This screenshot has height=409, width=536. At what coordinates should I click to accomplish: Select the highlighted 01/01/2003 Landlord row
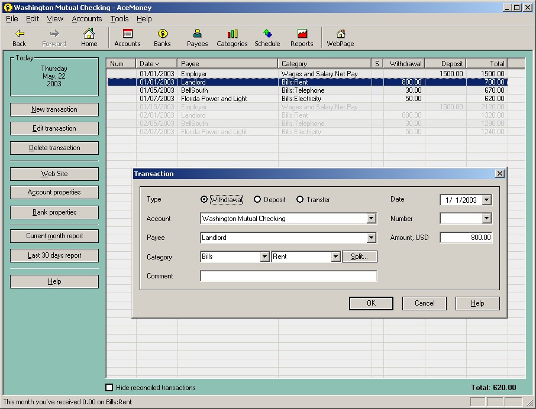[307, 82]
